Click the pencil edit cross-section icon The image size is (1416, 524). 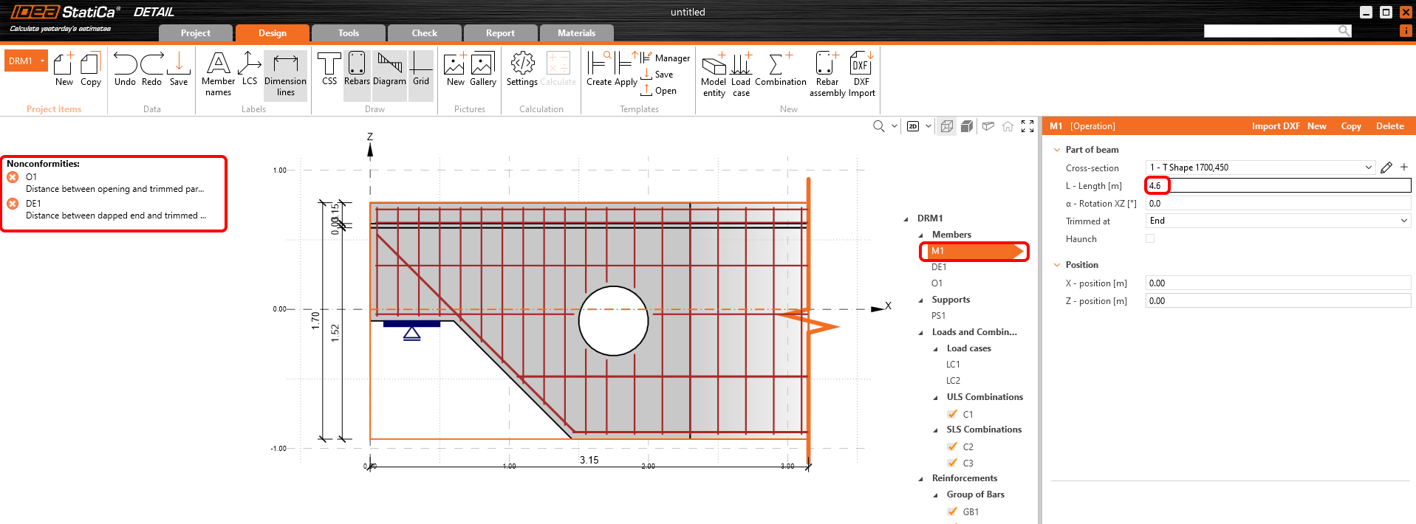[x=1386, y=168]
